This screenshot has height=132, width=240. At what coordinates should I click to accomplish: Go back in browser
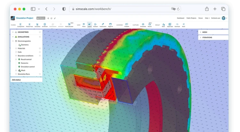pos(46,9)
